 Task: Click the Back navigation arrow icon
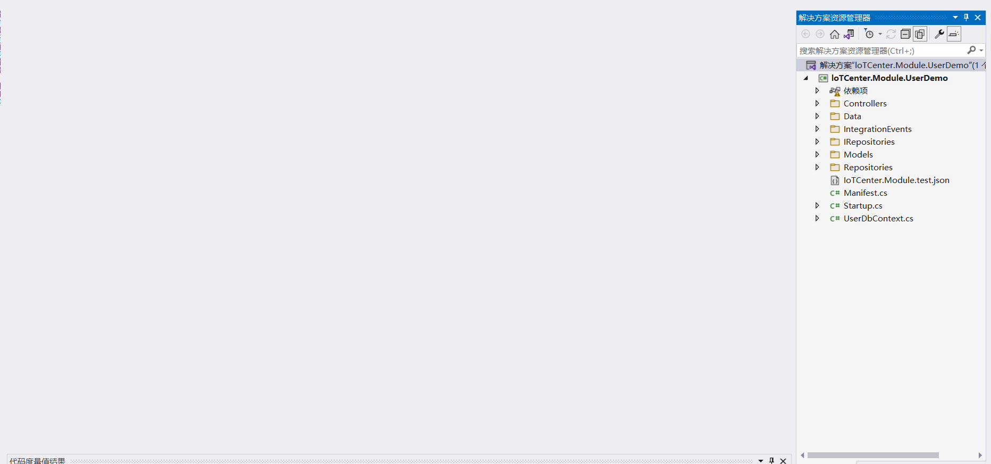[x=805, y=34]
